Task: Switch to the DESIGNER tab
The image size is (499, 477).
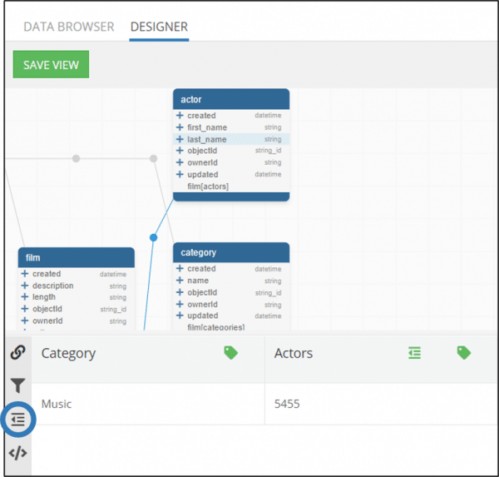Action: tap(159, 27)
